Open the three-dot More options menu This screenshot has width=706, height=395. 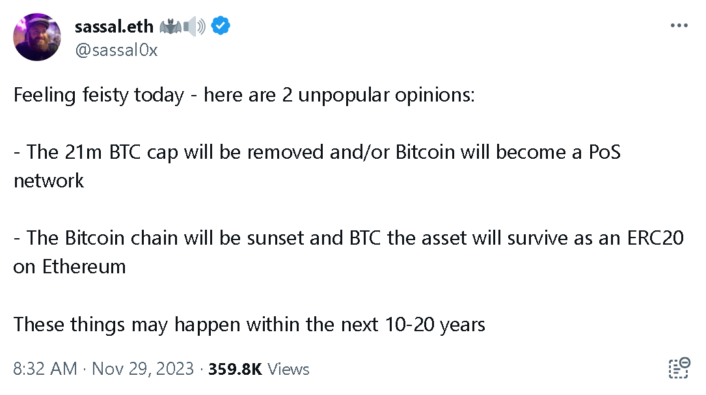679,26
